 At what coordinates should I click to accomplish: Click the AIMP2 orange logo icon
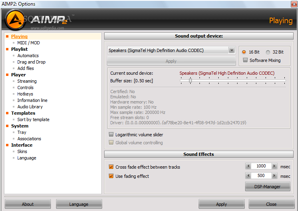pos(16,20)
